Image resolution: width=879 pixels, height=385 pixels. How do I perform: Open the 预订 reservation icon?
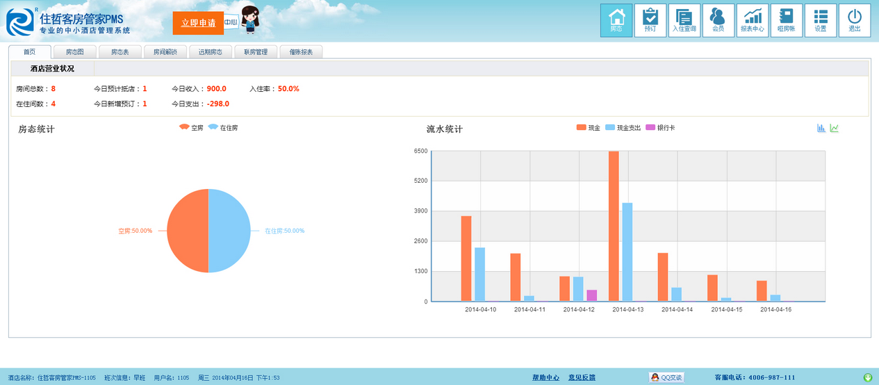pyautogui.click(x=650, y=20)
